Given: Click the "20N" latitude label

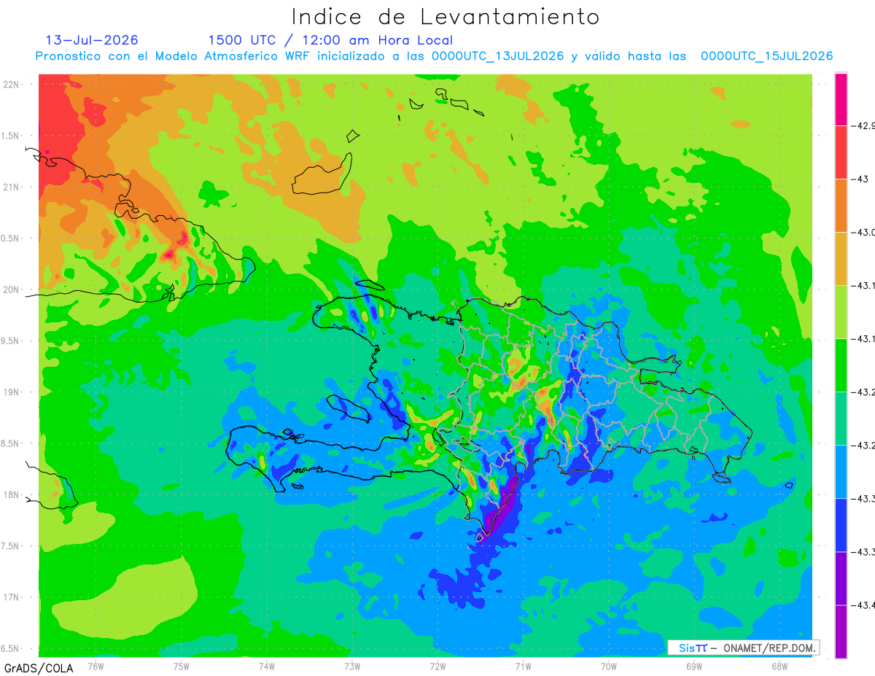Looking at the screenshot, I should point(12,290).
